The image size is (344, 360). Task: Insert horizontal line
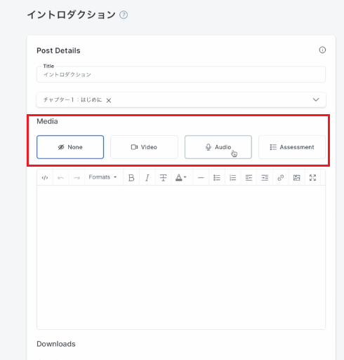[201, 178]
